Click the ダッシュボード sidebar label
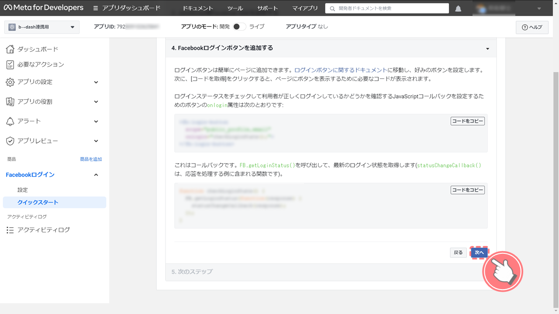Image resolution: width=559 pixels, height=314 pixels. [x=38, y=49]
